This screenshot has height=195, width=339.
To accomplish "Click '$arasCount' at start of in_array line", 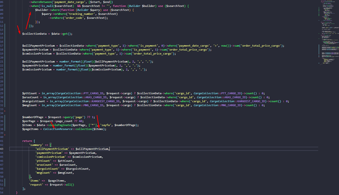I will tap(30, 97).
